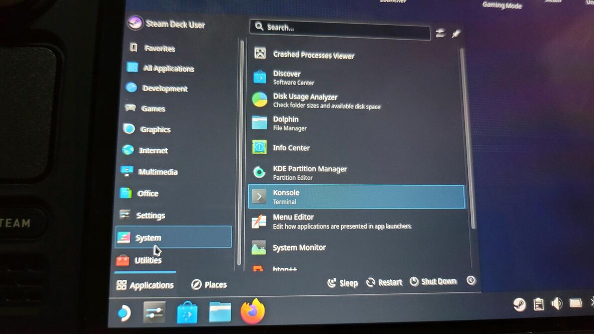
Task: Switch to the Places tab
Action: (209, 284)
